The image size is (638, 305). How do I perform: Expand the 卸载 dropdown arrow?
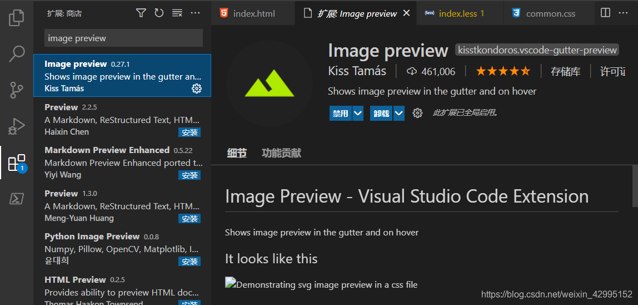[x=399, y=114]
